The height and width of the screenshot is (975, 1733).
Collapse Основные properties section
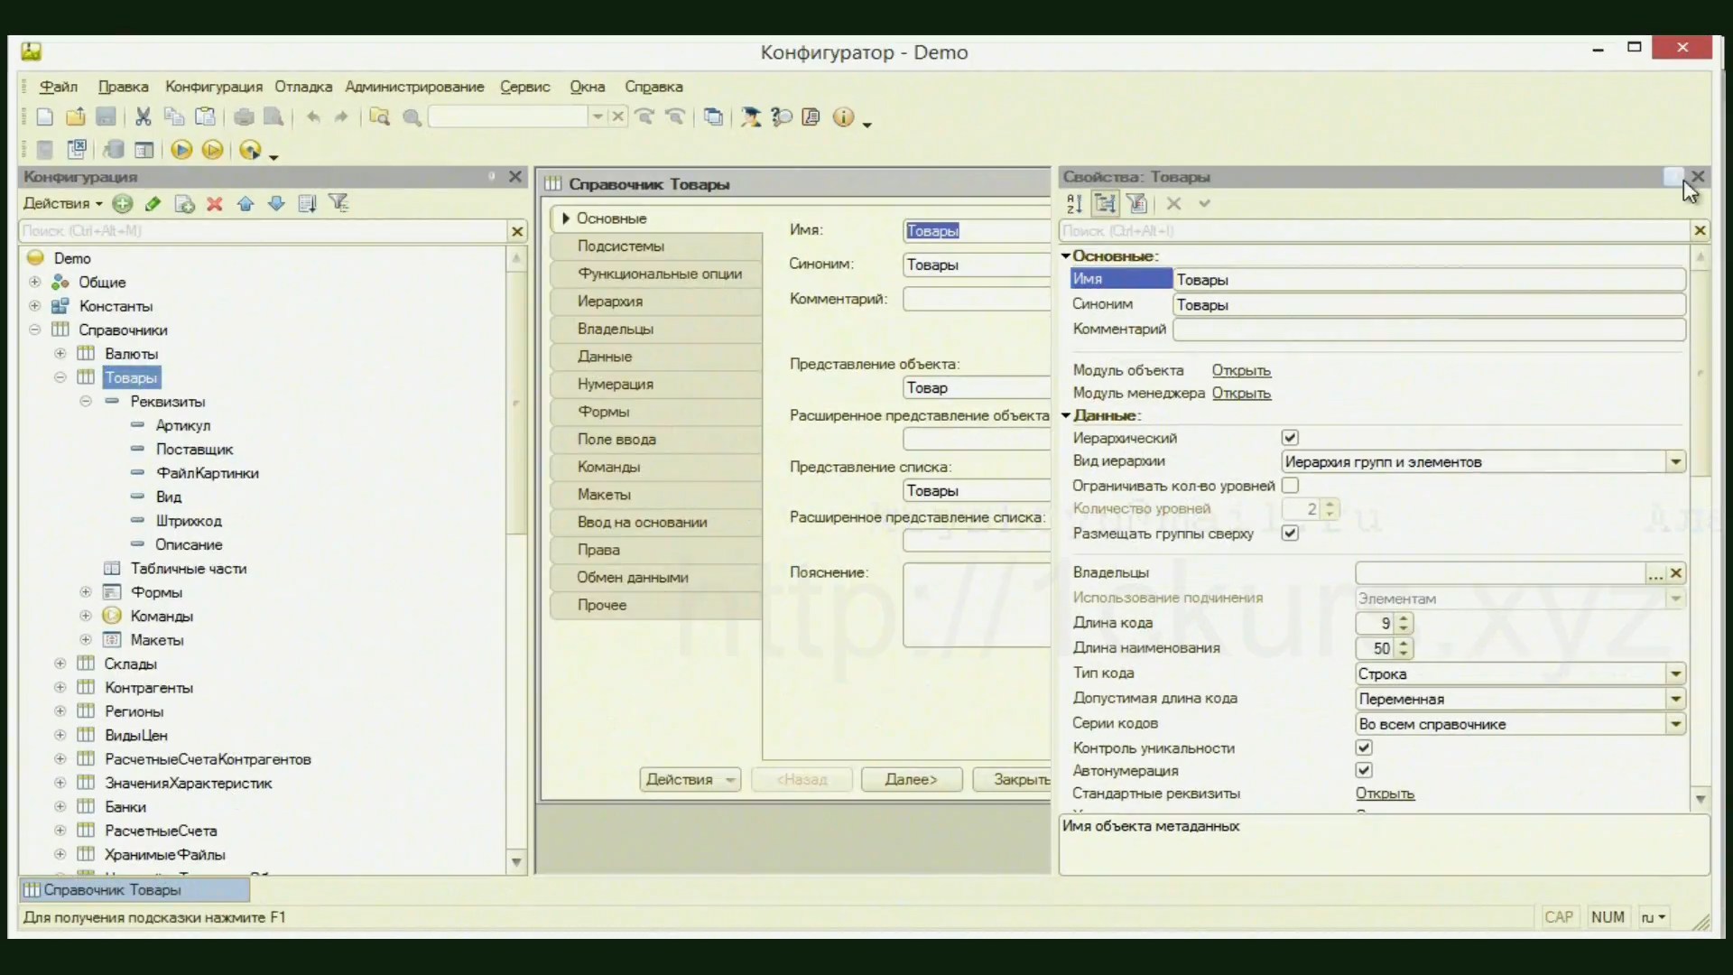[x=1066, y=256]
